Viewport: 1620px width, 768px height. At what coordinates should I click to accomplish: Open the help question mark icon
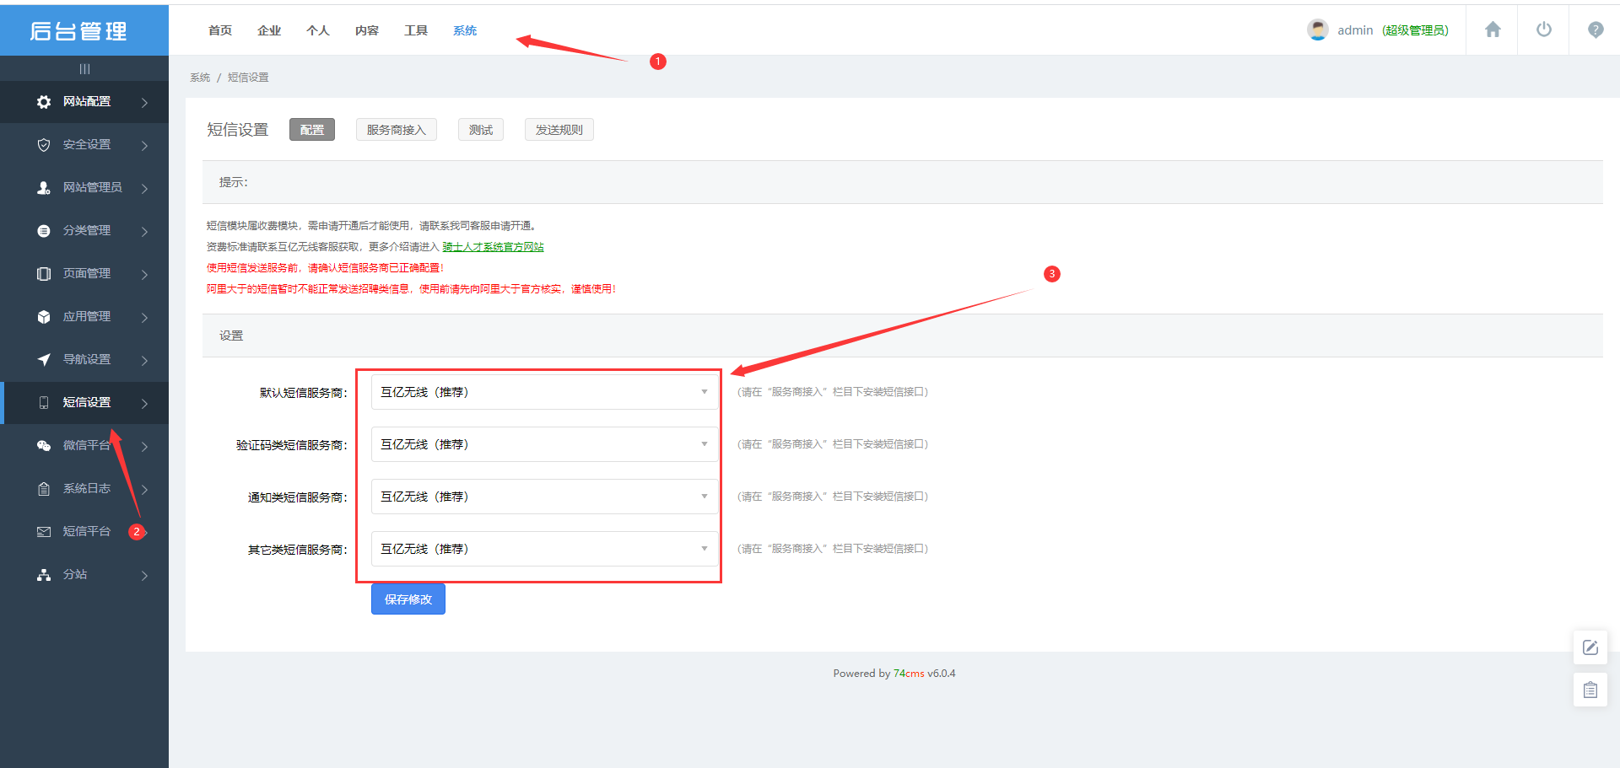(1595, 30)
